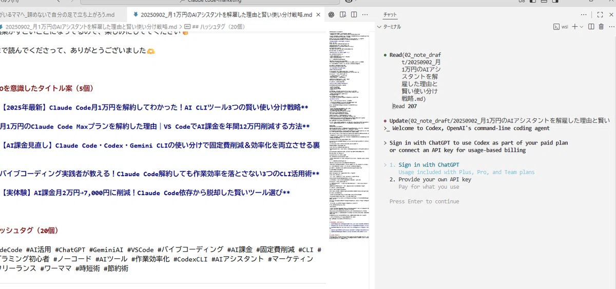Kill terminal with trash icon
Image resolution: width=616 pixels, height=289 pixels.
tap(601, 27)
